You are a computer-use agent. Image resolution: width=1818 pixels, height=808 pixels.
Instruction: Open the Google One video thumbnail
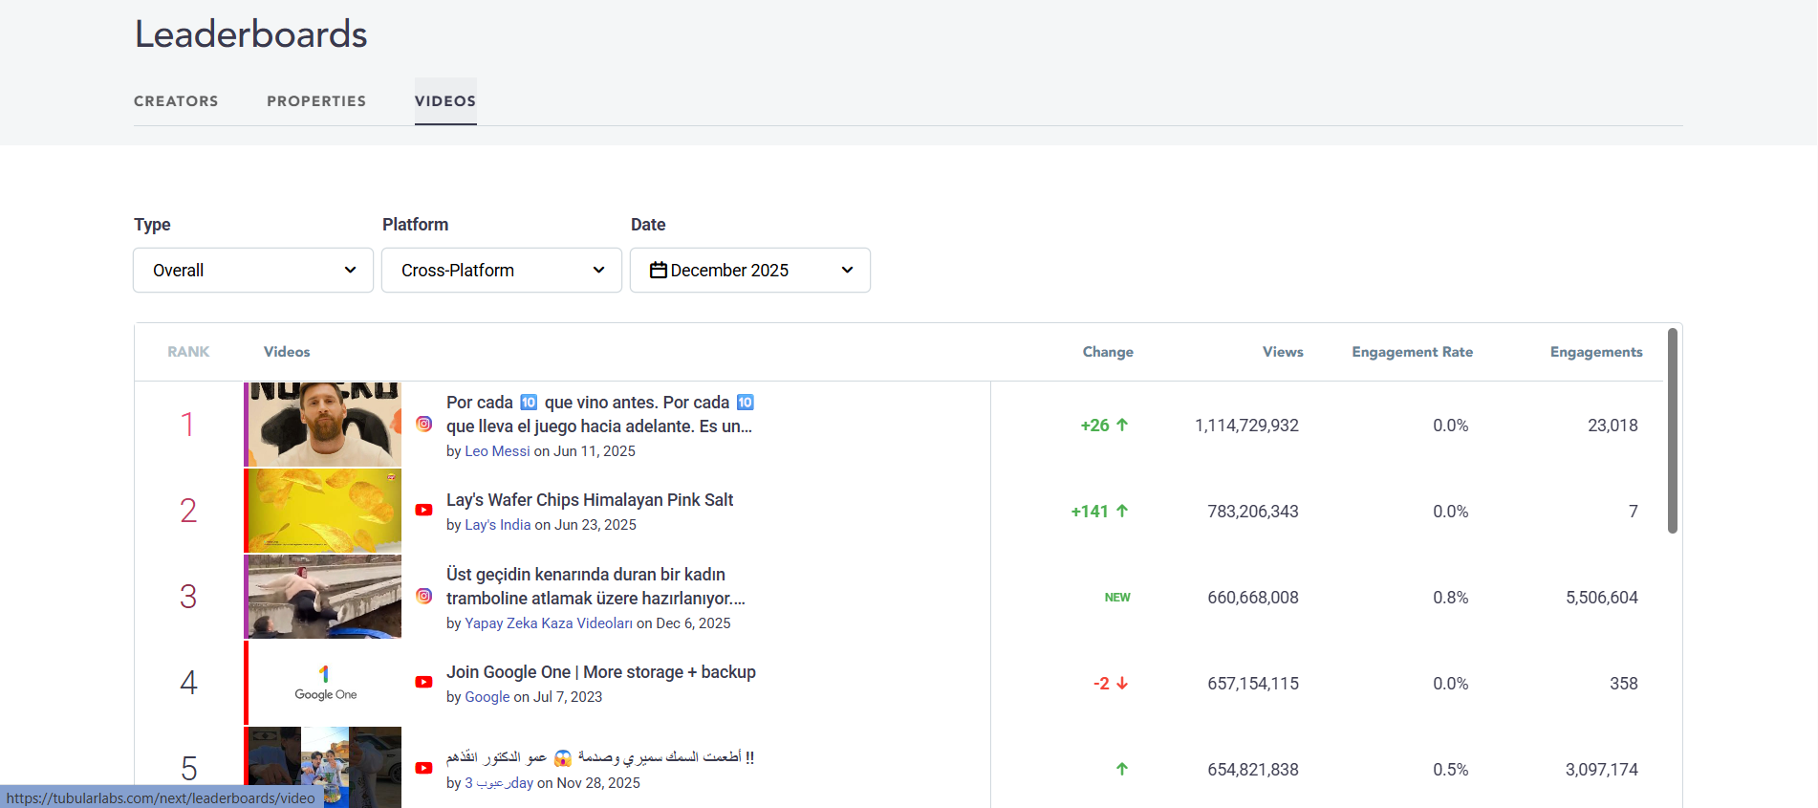point(323,683)
